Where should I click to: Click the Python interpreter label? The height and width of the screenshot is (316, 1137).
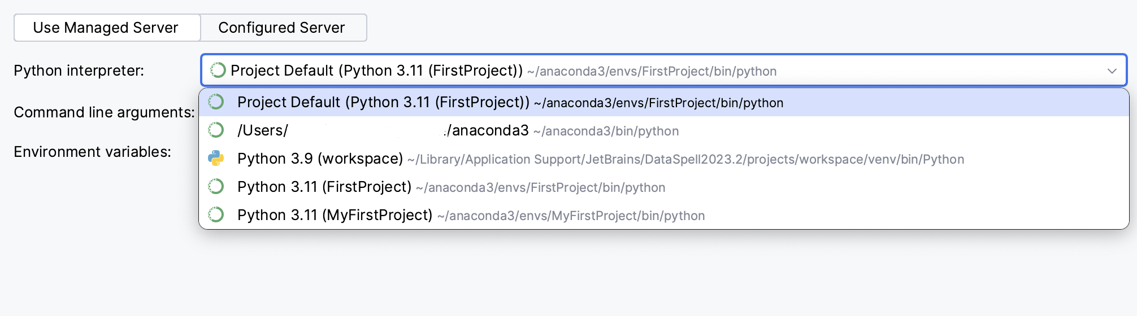tap(79, 71)
